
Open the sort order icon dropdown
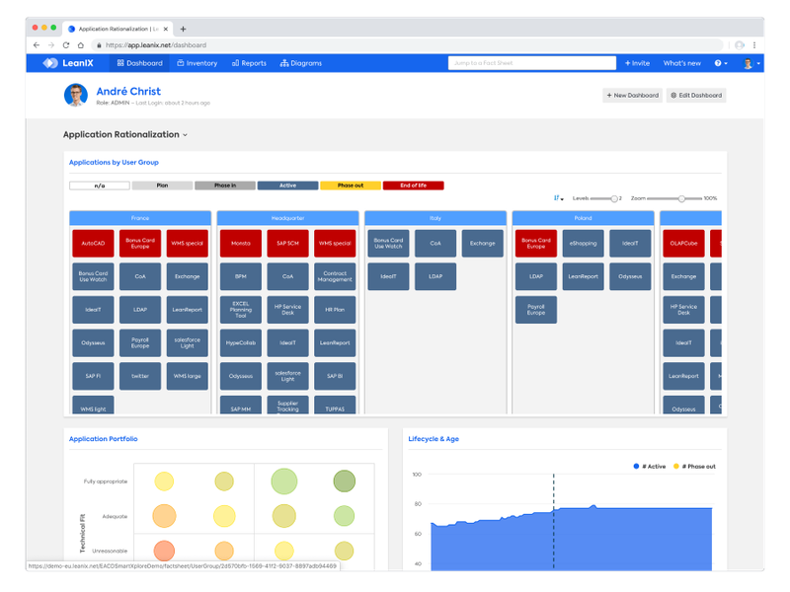tap(558, 198)
